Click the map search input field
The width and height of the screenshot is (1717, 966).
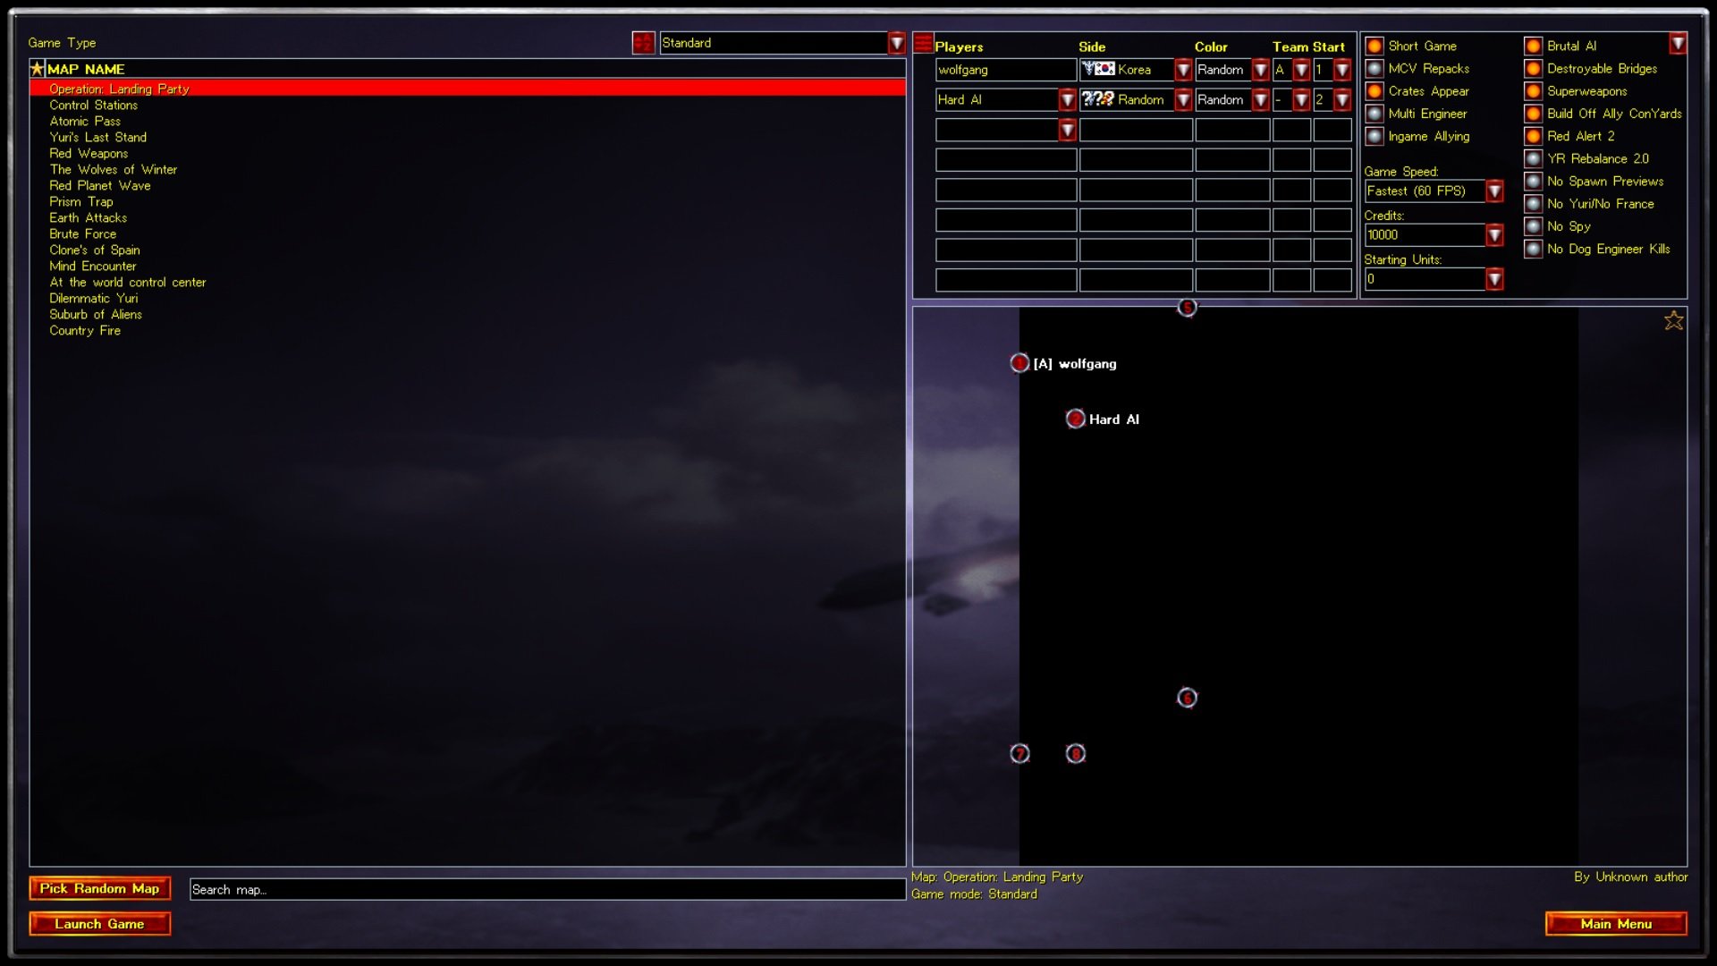click(x=545, y=888)
